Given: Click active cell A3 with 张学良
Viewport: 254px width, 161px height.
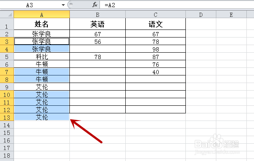Looking at the screenshot, I should click(42, 41).
